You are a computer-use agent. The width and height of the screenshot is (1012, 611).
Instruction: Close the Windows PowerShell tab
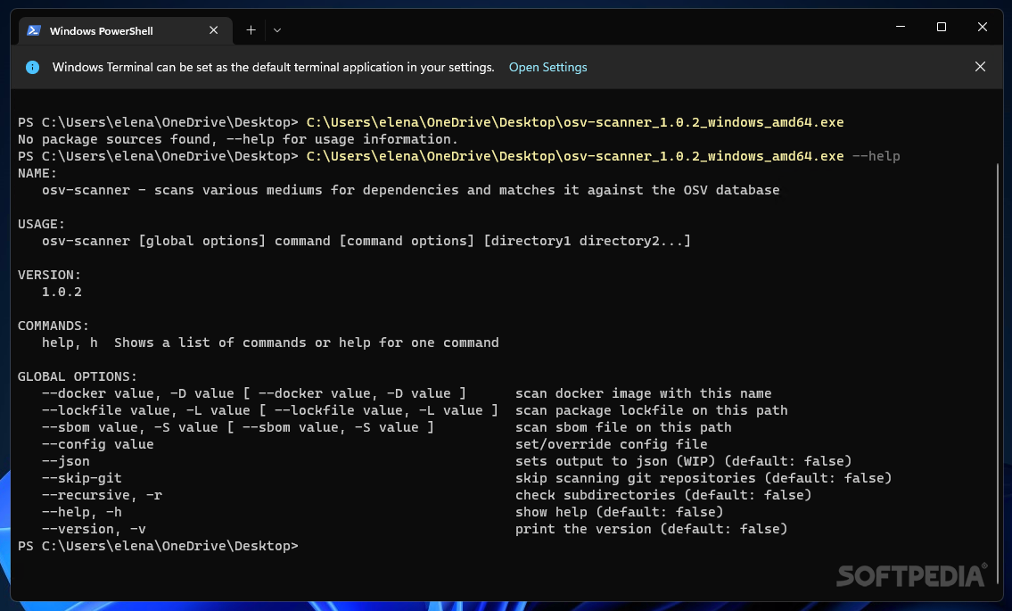point(214,30)
